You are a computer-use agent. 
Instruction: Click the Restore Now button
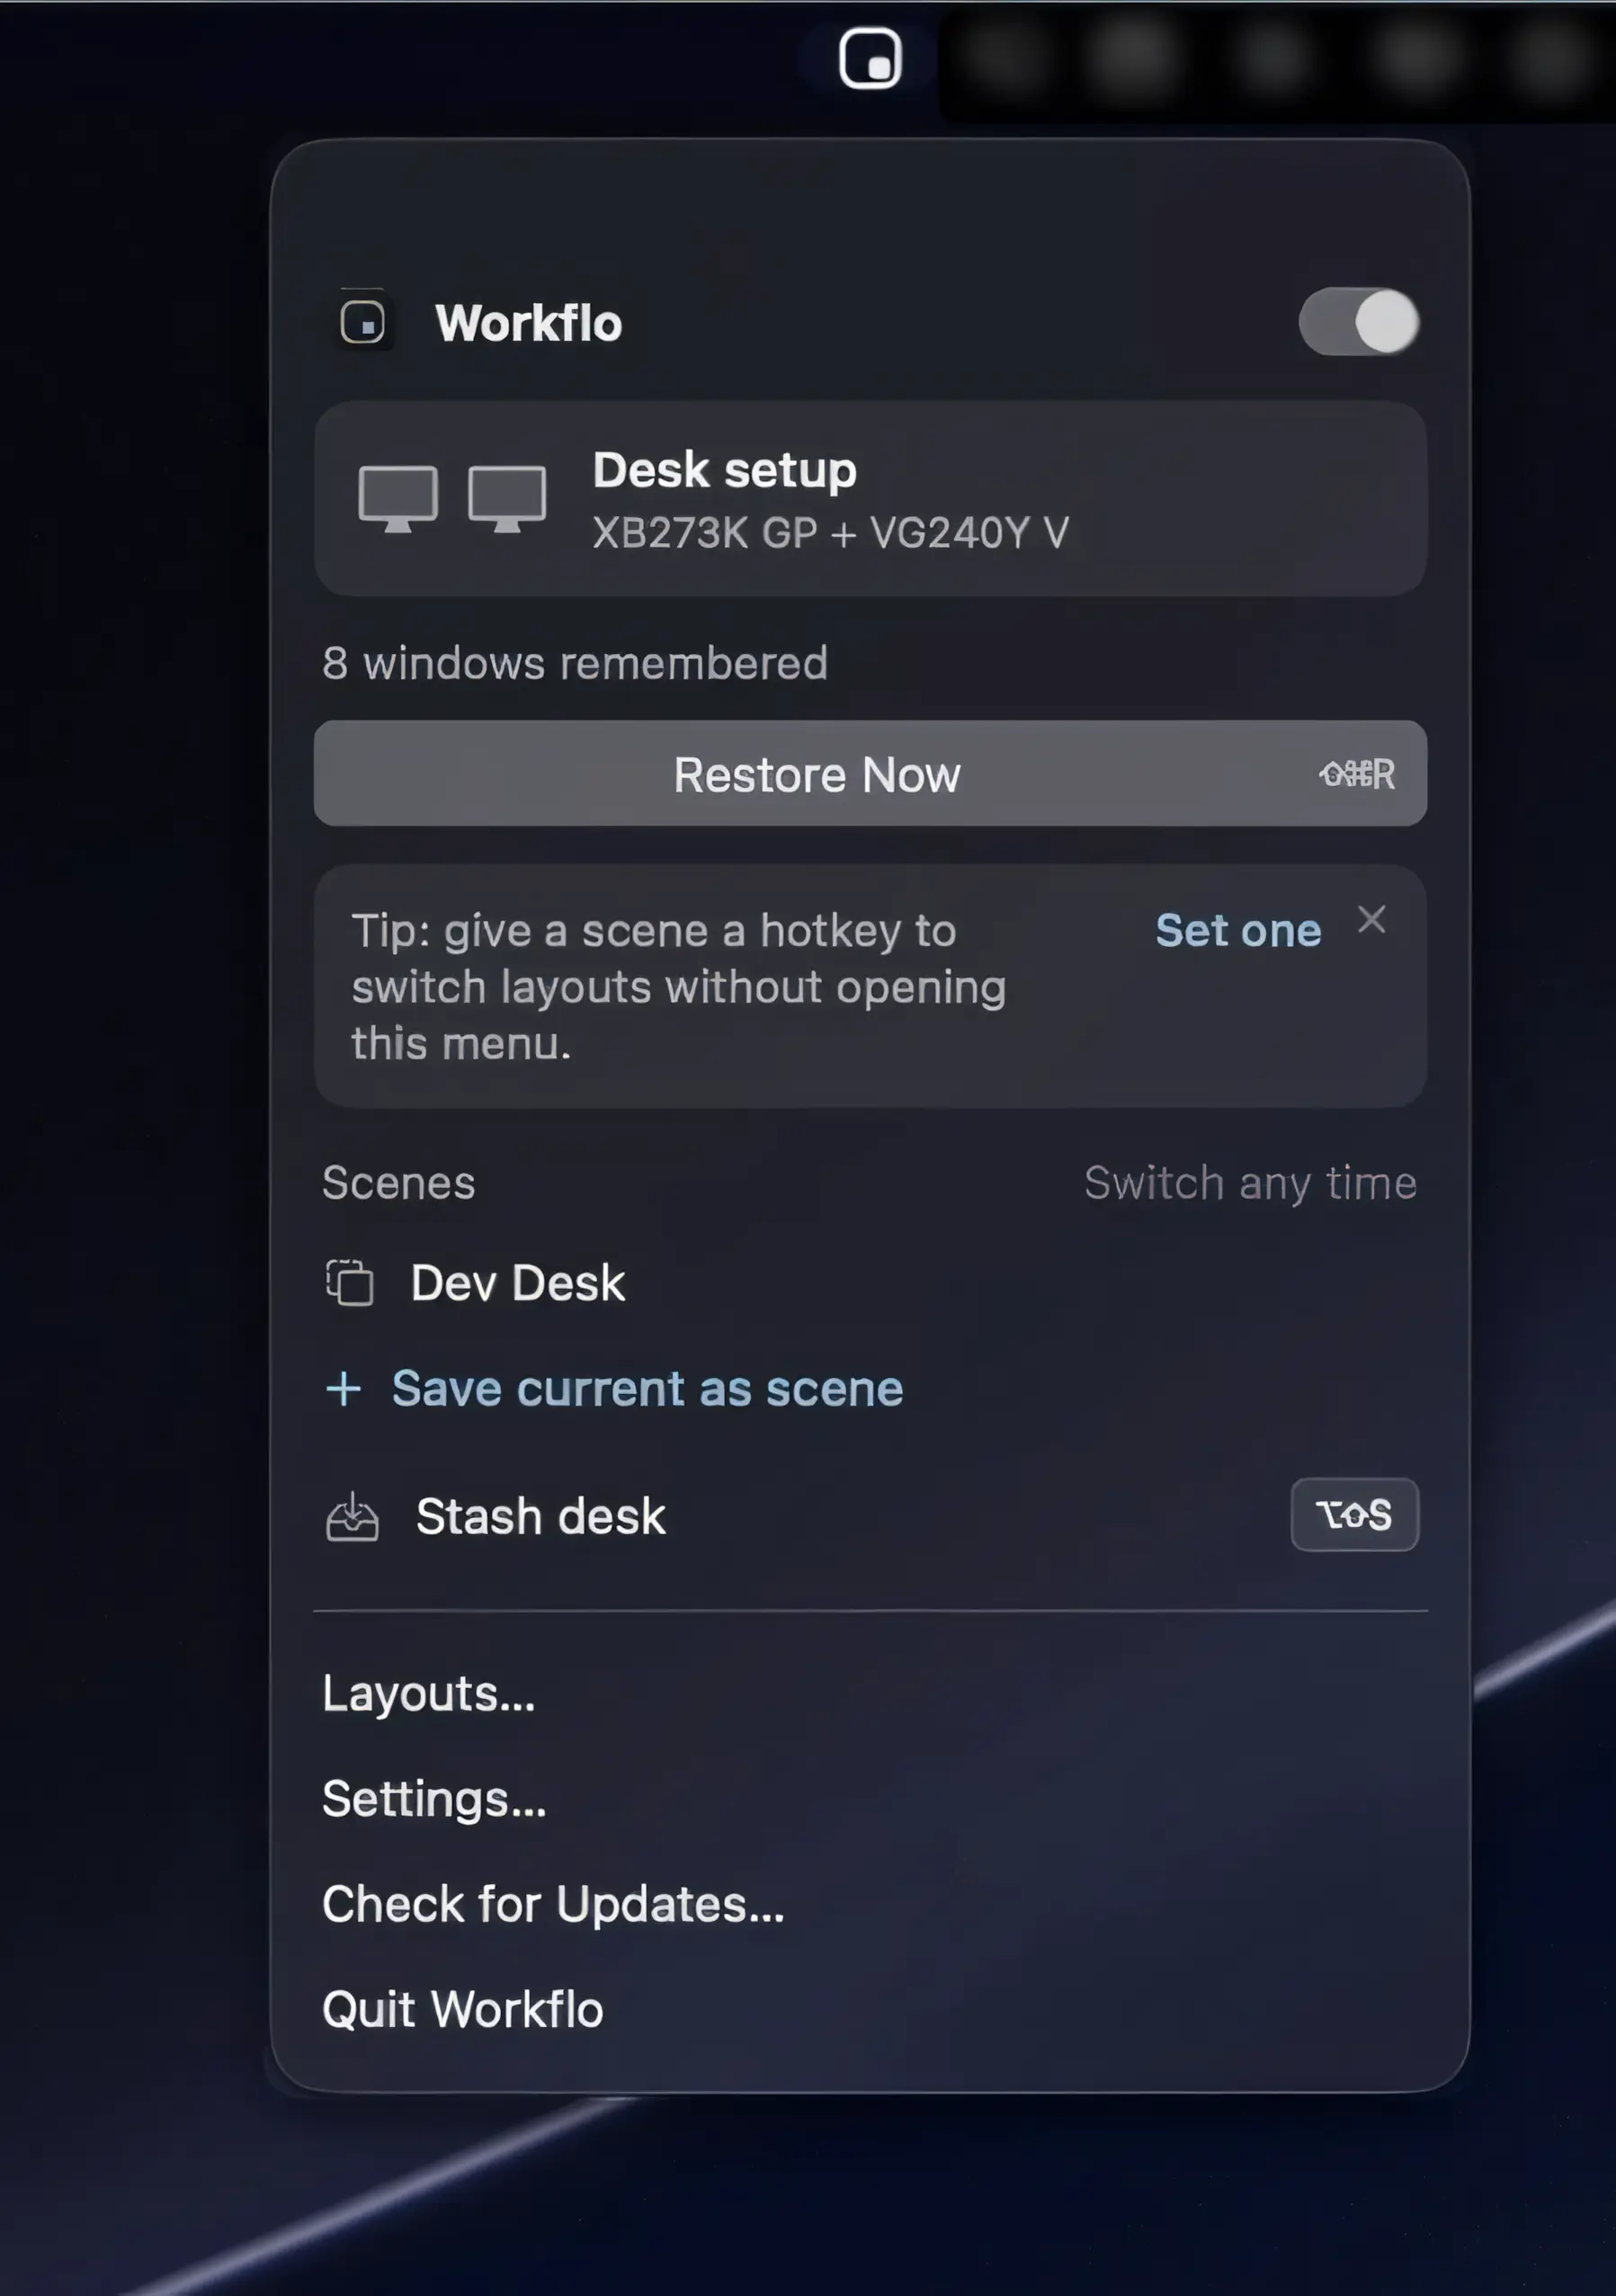click(870, 773)
